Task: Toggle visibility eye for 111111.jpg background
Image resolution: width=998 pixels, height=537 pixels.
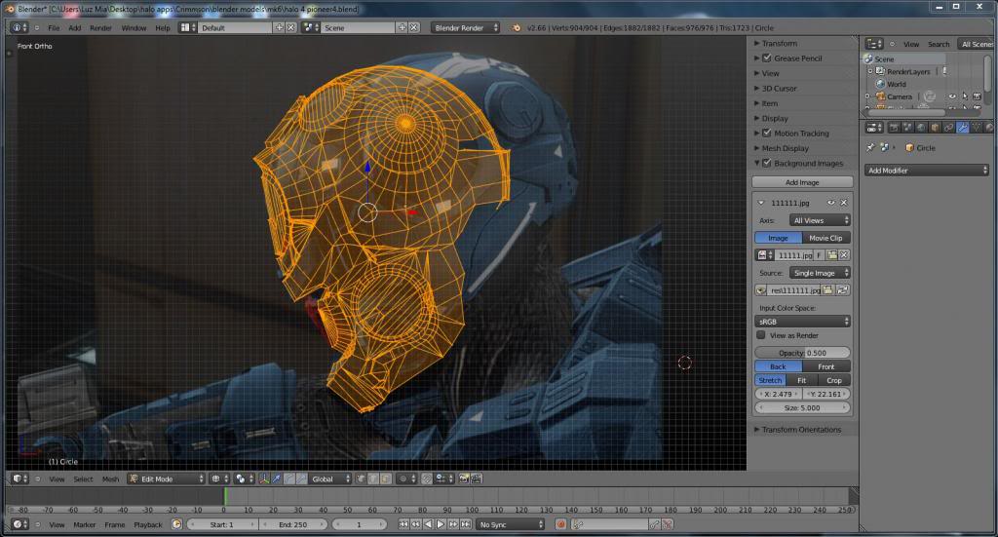Action: click(x=831, y=202)
